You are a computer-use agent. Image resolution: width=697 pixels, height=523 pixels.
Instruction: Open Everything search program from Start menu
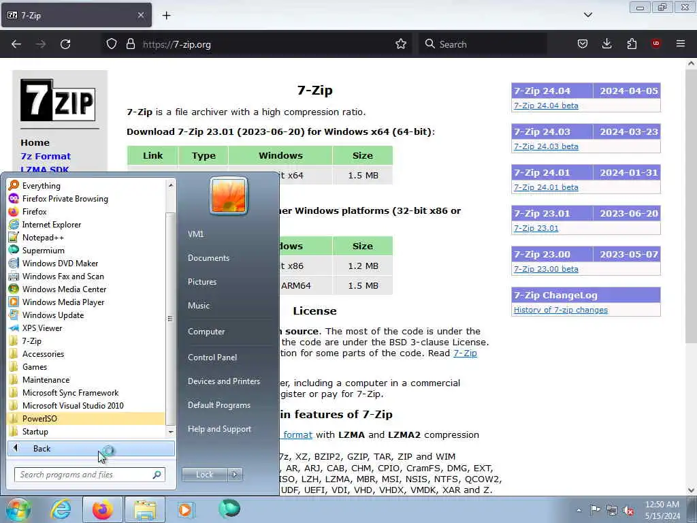pos(41,185)
